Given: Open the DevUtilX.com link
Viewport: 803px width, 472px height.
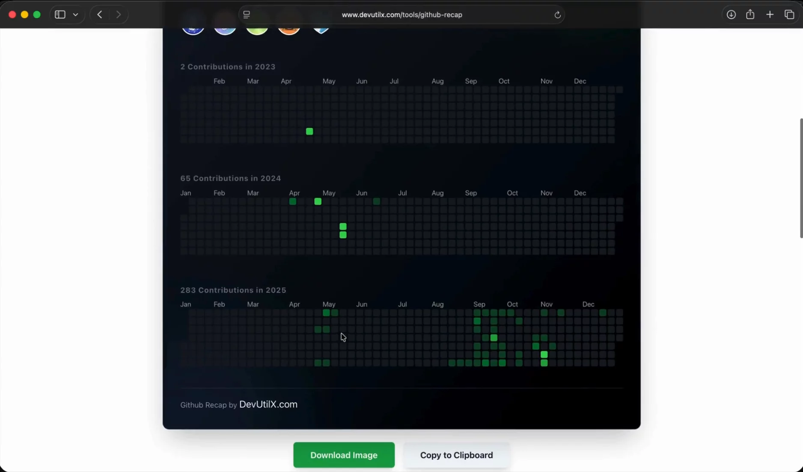Looking at the screenshot, I should 268,404.
